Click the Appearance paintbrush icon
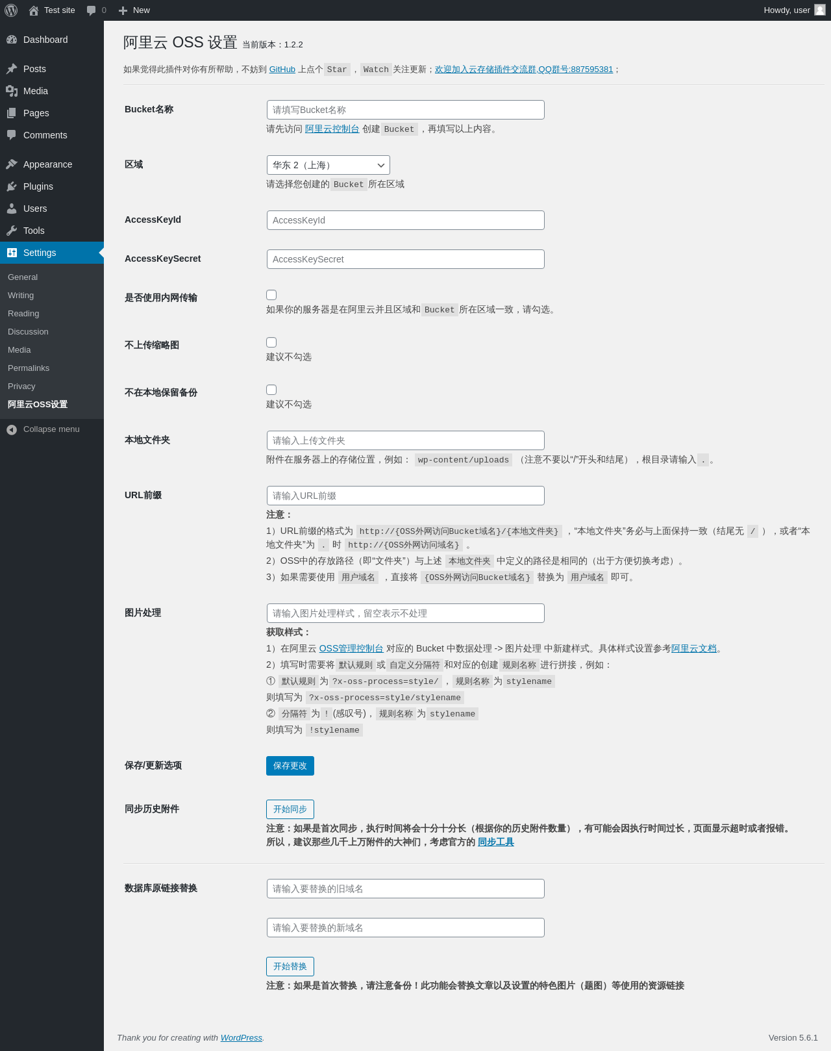831x1051 pixels. pos(12,164)
